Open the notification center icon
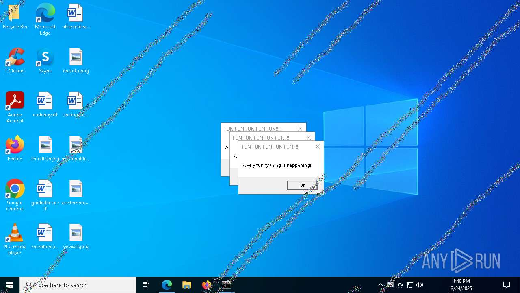The width and height of the screenshot is (520, 293). [x=507, y=285]
